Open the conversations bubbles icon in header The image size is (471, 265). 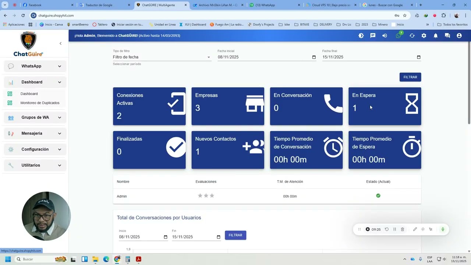[x=447, y=36]
